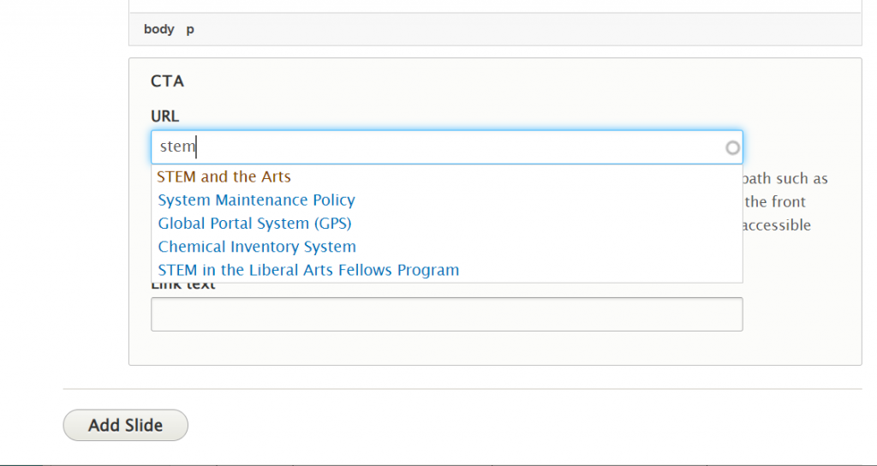Screen dimensions: 877x466
Task: Click empty space in the editor path bar
Action: tap(514, 29)
